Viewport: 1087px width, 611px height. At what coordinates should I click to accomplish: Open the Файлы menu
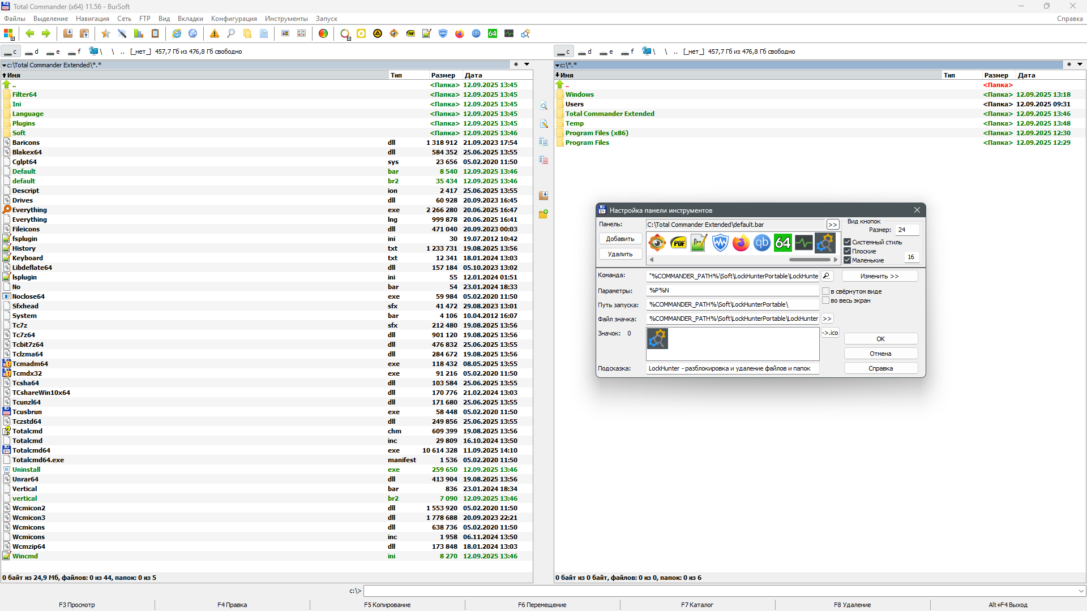[x=15, y=19]
